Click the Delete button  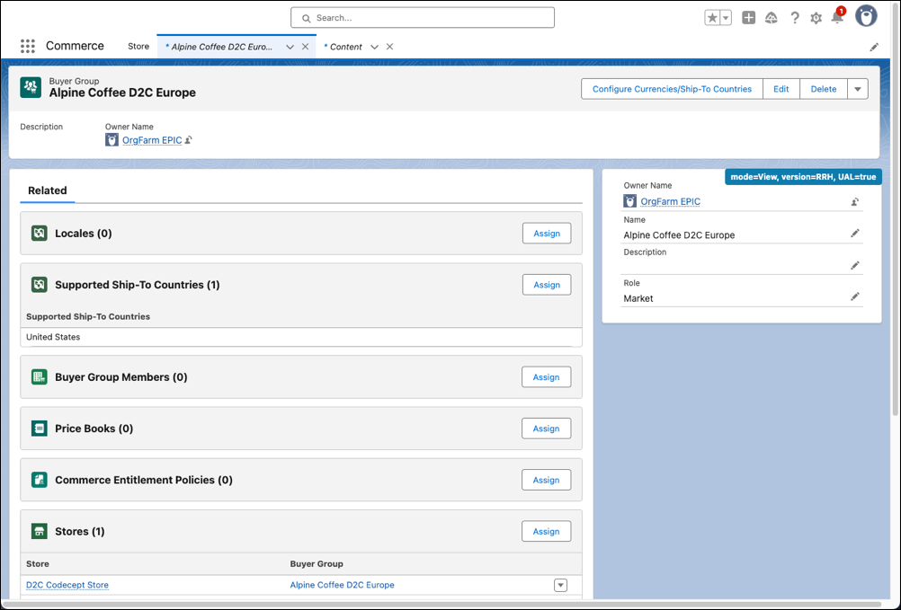coord(824,89)
